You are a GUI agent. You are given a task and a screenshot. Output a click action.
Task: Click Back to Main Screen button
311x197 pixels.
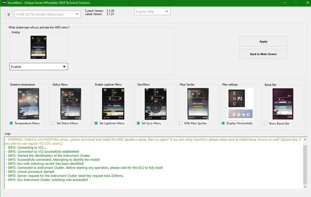(x=263, y=54)
